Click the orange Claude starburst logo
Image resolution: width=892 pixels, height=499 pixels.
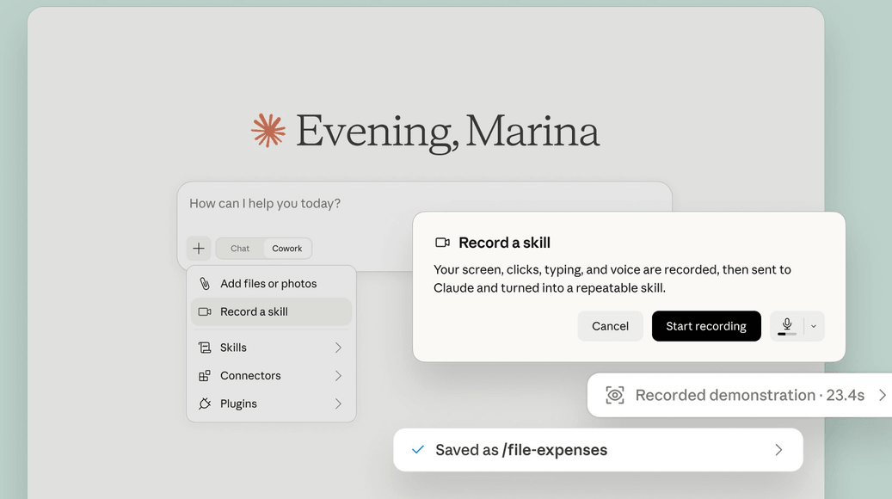coord(268,130)
